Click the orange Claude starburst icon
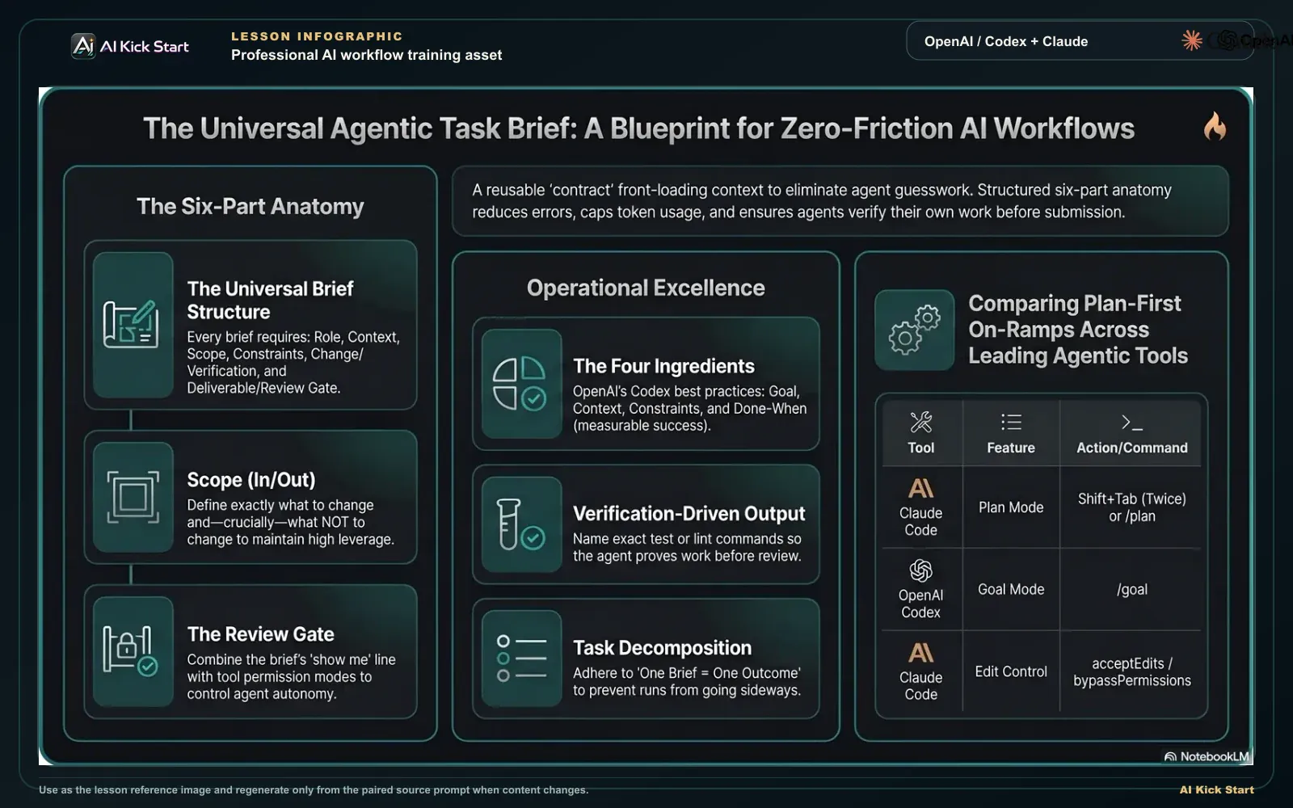 point(1192,40)
